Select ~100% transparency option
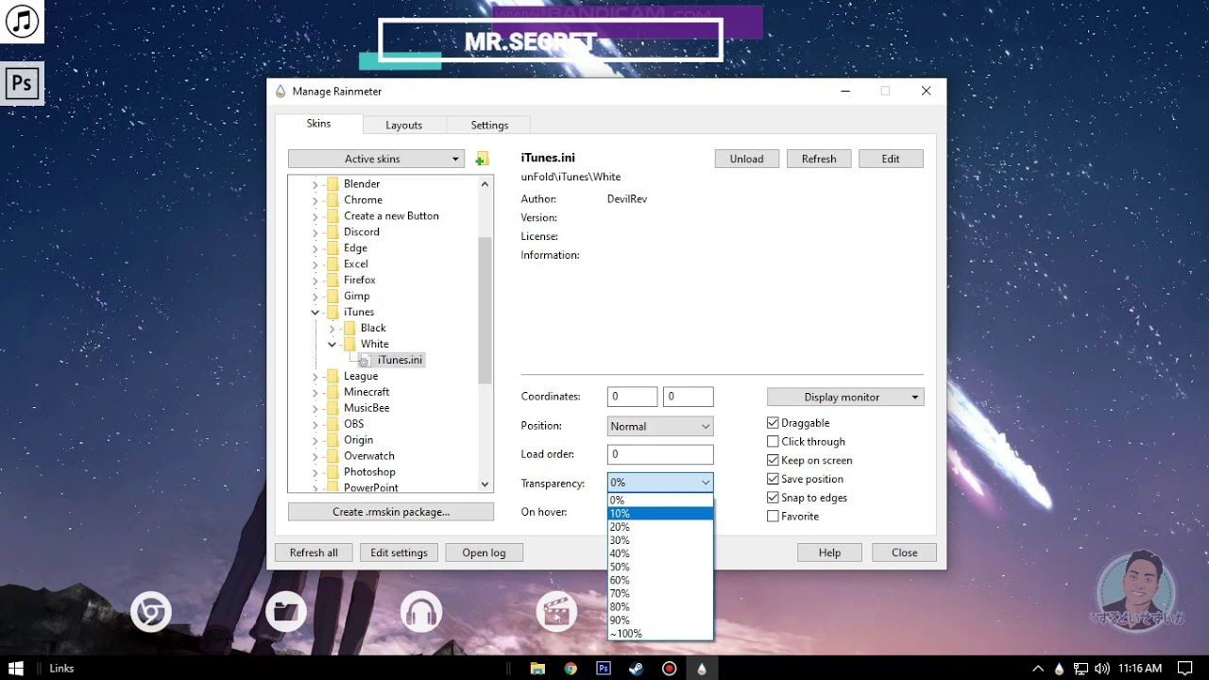 660,634
